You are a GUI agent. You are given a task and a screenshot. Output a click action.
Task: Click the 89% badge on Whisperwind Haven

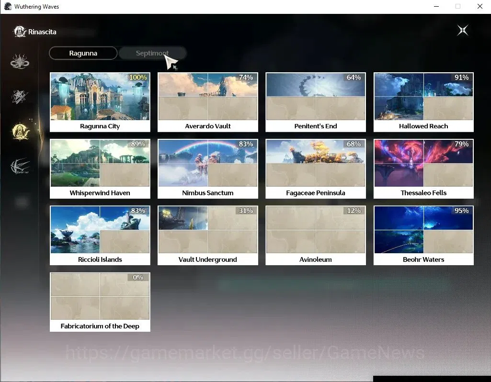(x=138, y=144)
